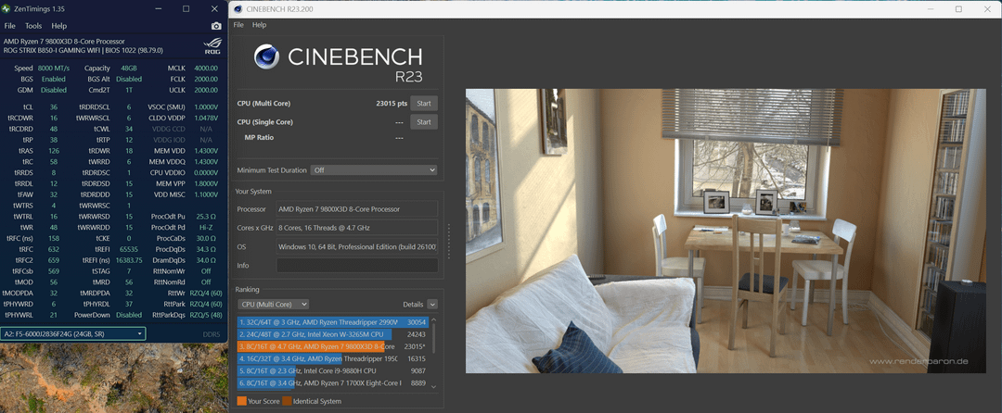
Task: Click the ZenTimings camera screenshot icon
Action: coord(216,26)
